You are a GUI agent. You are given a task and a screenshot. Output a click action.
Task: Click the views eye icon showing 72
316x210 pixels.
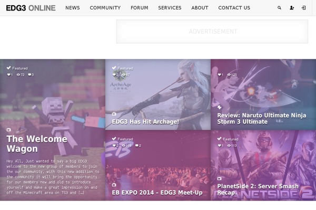18,75
